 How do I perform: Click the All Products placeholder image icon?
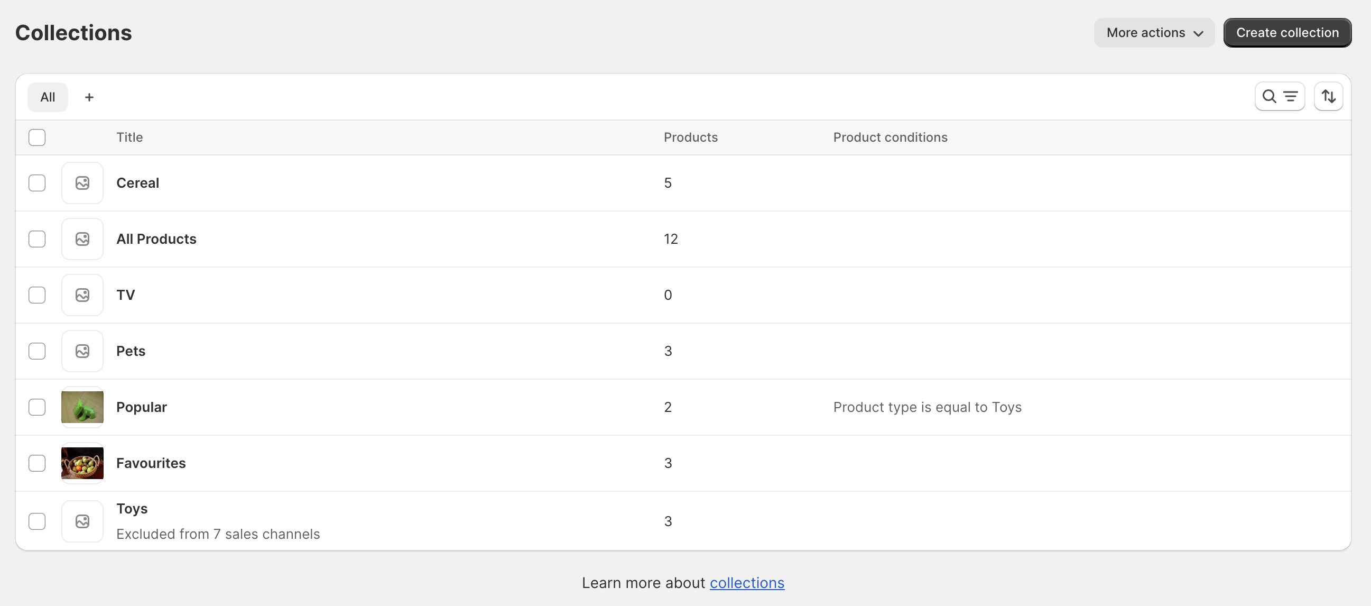(x=82, y=238)
